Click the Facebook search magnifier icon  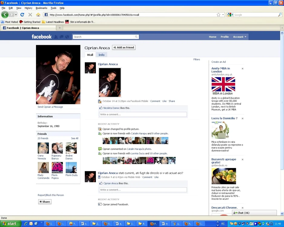point(136,37)
